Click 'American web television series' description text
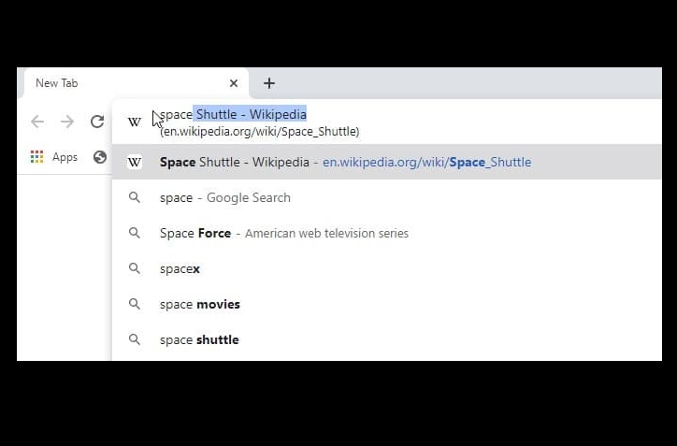677x446 pixels. 326,233
